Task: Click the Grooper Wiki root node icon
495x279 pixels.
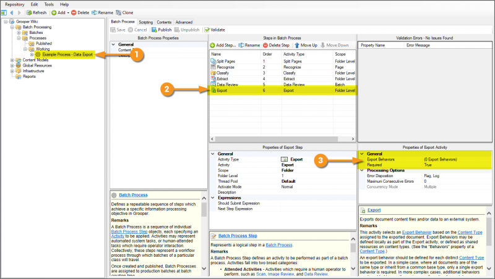Action: coord(12,22)
